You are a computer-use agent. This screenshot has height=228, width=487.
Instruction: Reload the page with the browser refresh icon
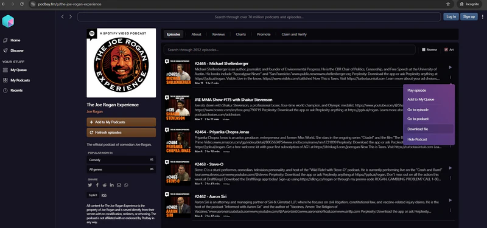pyautogui.click(x=22, y=4)
